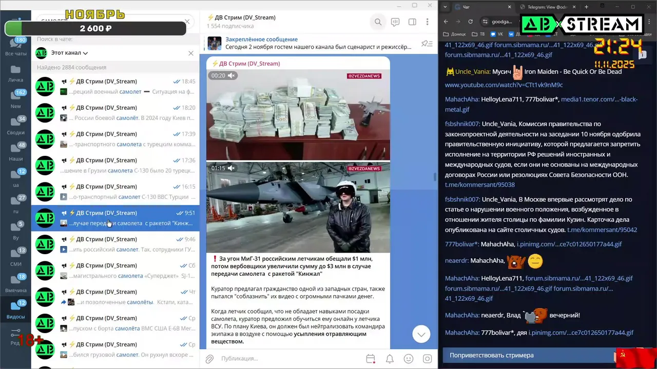Open the 'ru' folder
This screenshot has height=369, width=657.
tap(15, 205)
